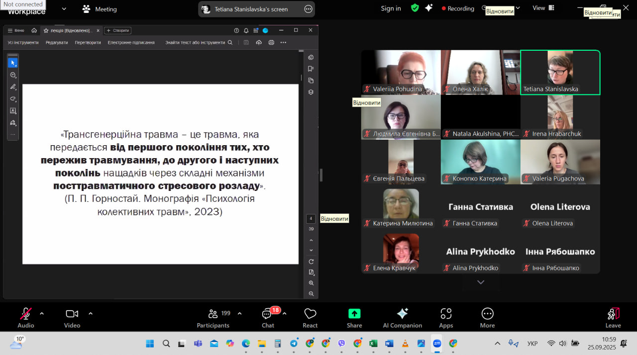The image size is (637, 355).
Task: Show more participants with down chevron
Action: pyautogui.click(x=480, y=282)
